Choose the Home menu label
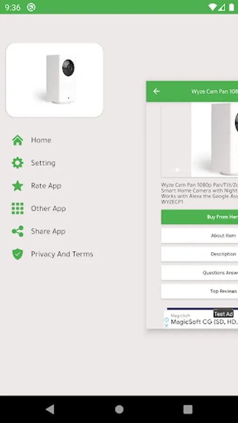 click(x=41, y=140)
